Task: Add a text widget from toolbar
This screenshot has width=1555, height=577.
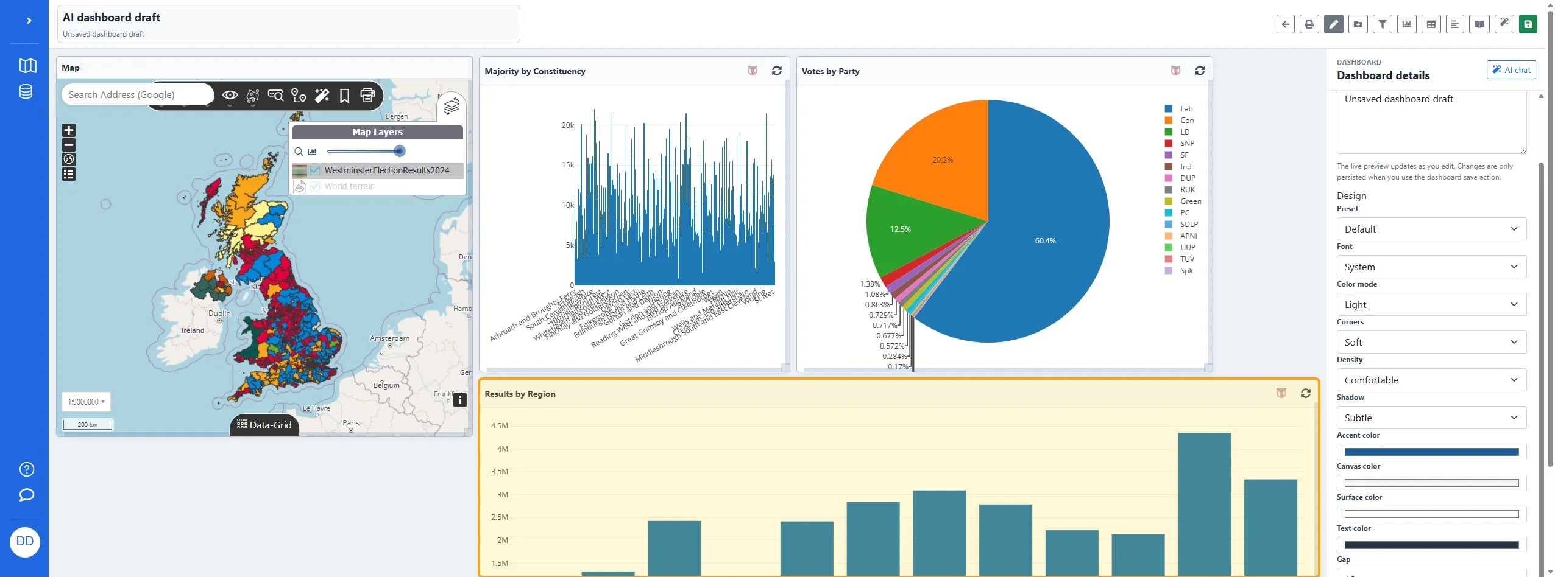Action: coord(1455,24)
